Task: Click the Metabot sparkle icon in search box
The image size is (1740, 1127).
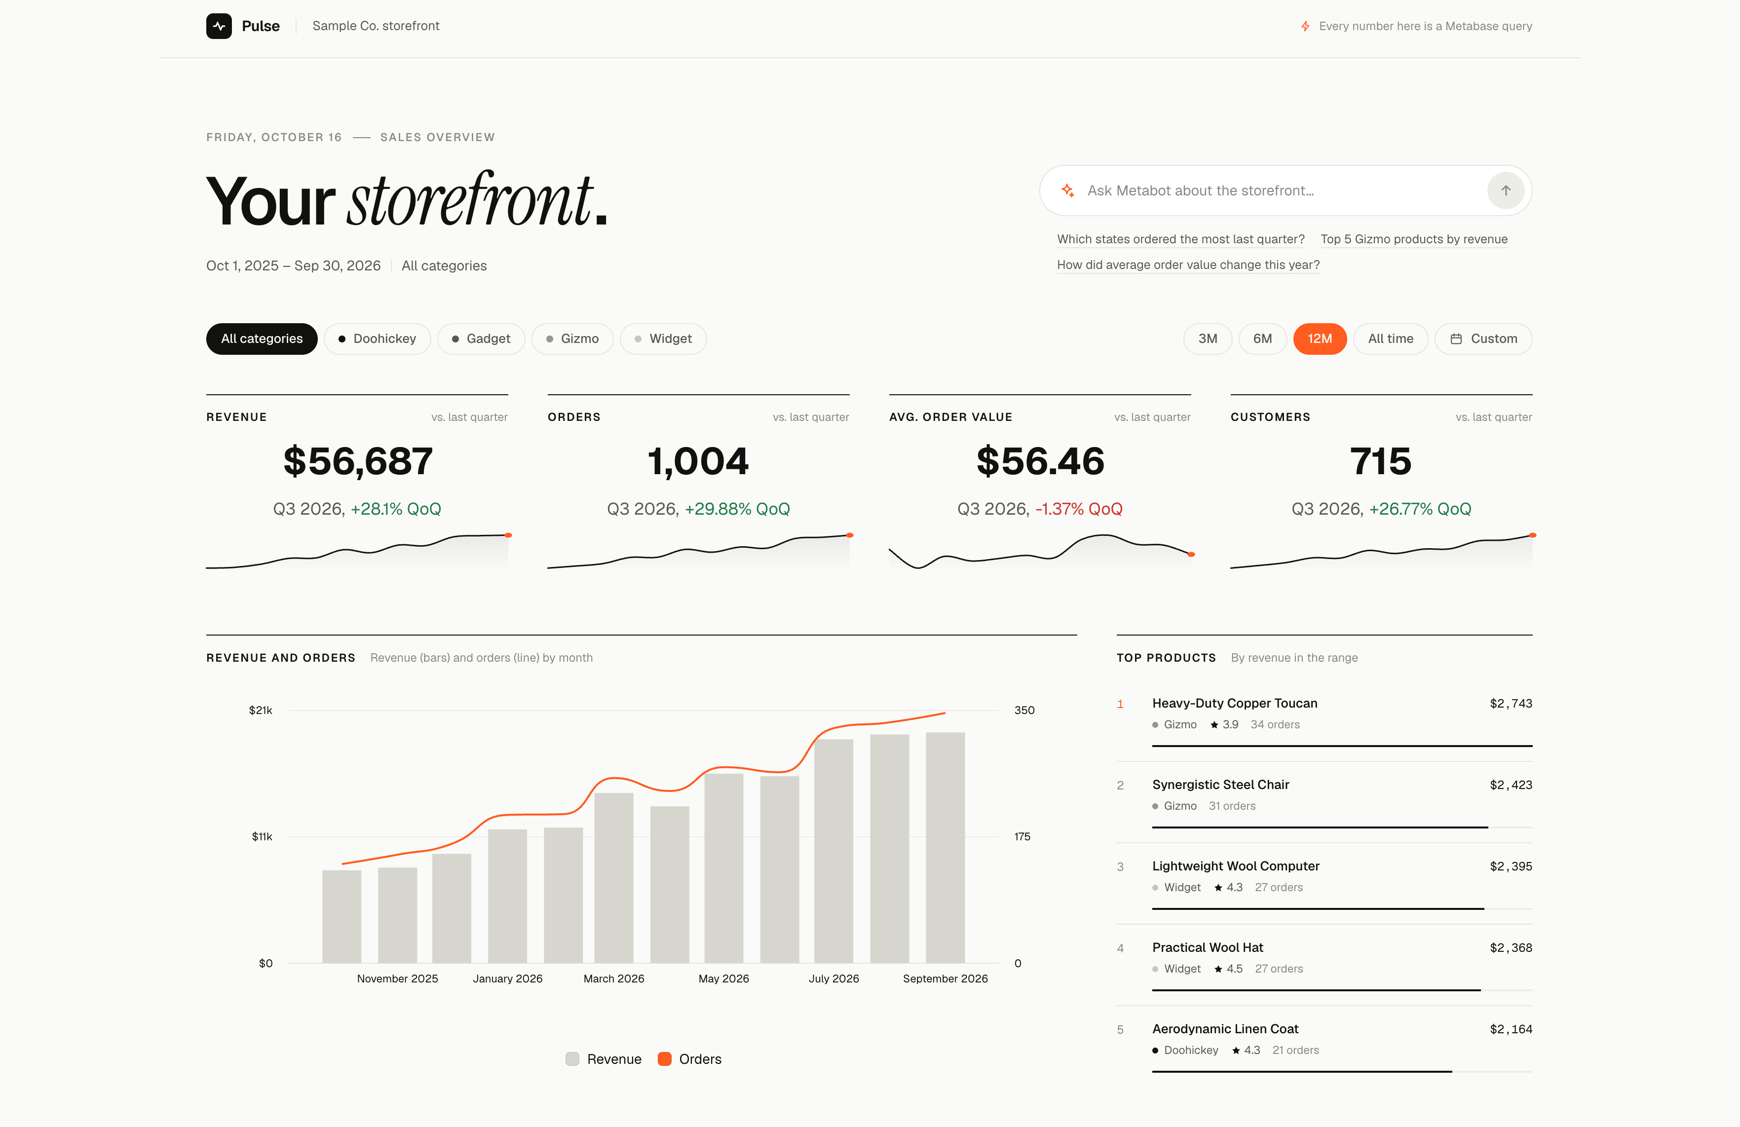Action: 1067,190
